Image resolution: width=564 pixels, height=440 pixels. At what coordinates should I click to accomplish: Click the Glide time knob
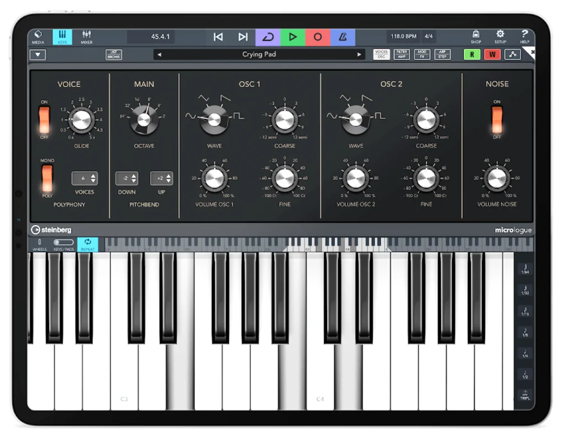tap(82, 120)
